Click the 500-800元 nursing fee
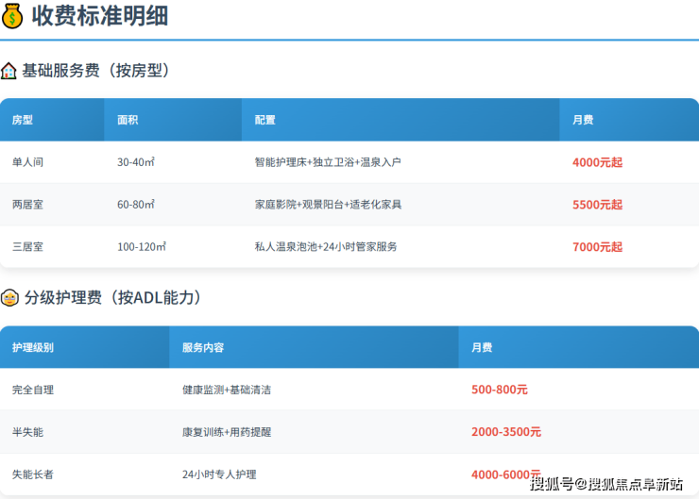699x499 pixels. [x=500, y=390]
